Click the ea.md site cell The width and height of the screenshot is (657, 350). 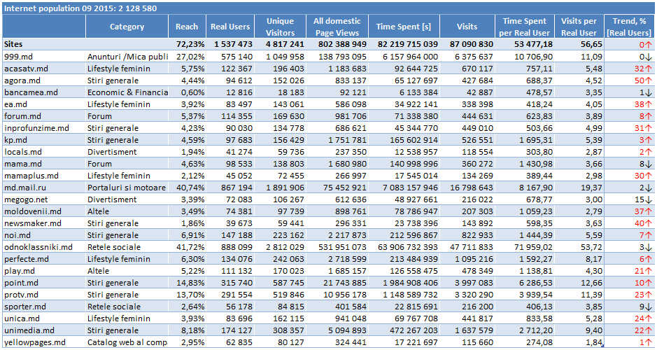[43, 104]
